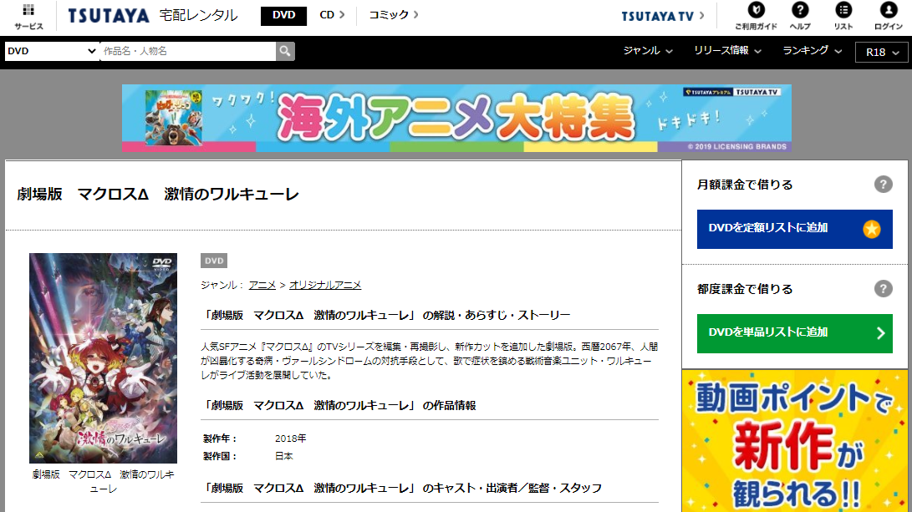Select the DVD tab

tap(284, 15)
